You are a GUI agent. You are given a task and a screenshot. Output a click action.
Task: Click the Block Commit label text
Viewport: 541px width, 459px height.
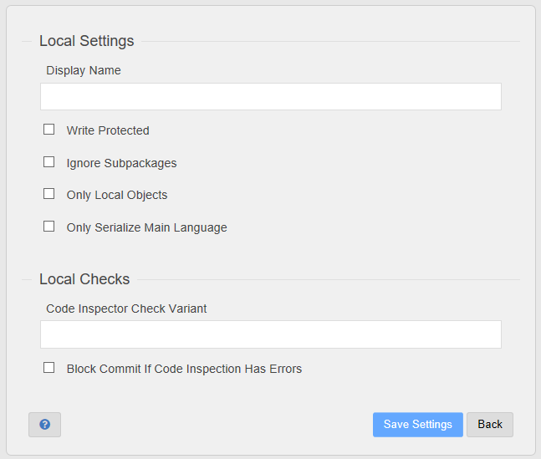pos(184,369)
